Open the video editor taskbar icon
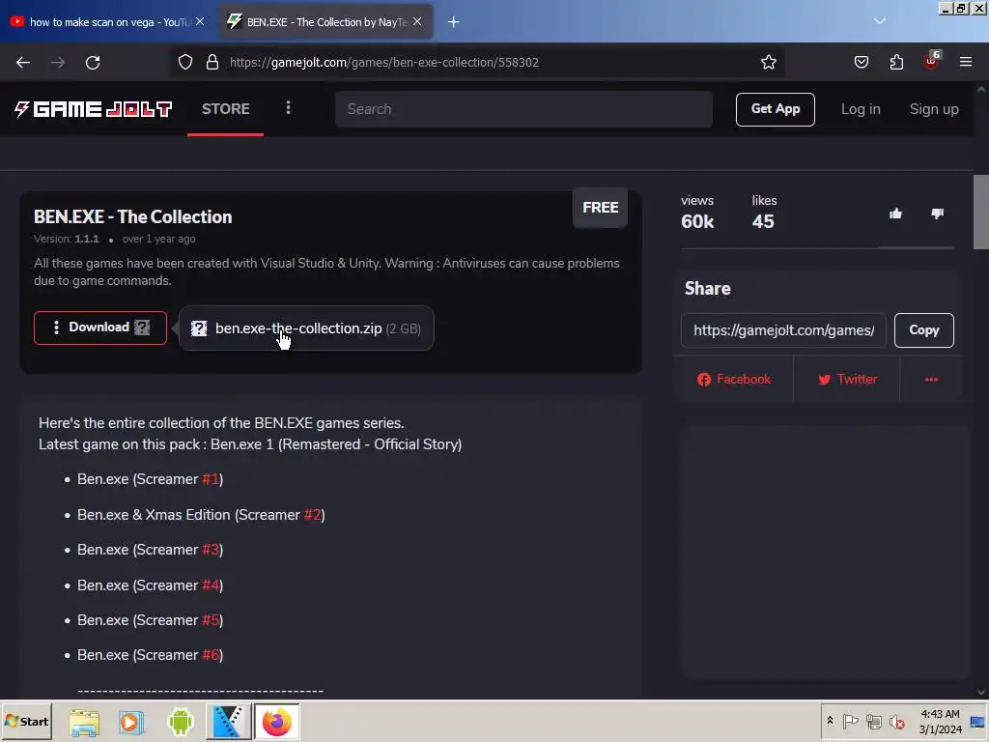This screenshot has width=989, height=742. coord(228,722)
